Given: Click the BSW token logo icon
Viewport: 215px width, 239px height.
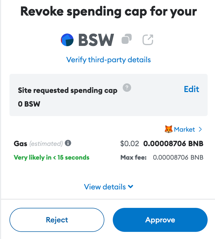Looking at the screenshot, I should (x=68, y=40).
